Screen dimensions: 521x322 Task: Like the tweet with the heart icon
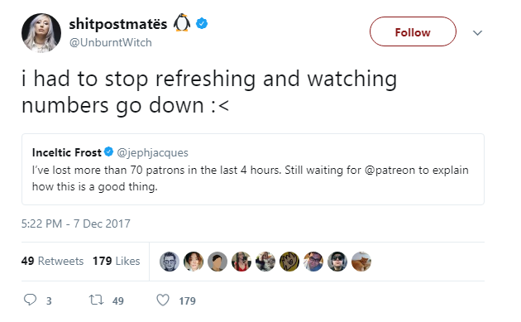[163, 300]
